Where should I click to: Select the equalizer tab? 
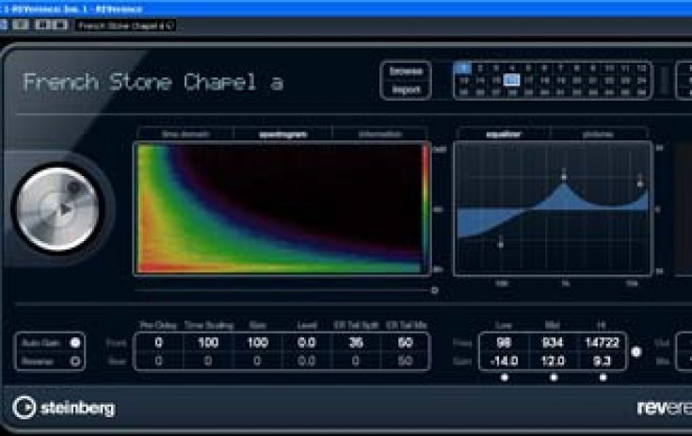[503, 134]
